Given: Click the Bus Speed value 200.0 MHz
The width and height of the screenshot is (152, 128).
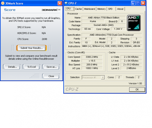Looking at the screenshot, I should click(x=92, y=65).
